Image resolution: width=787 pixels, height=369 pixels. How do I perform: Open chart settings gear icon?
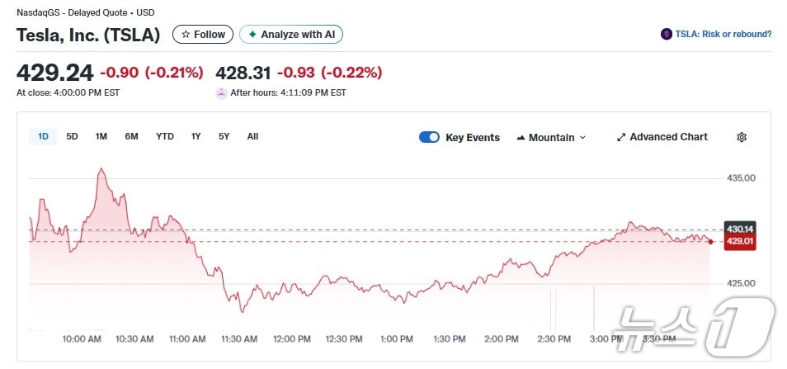pyautogui.click(x=742, y=137)
